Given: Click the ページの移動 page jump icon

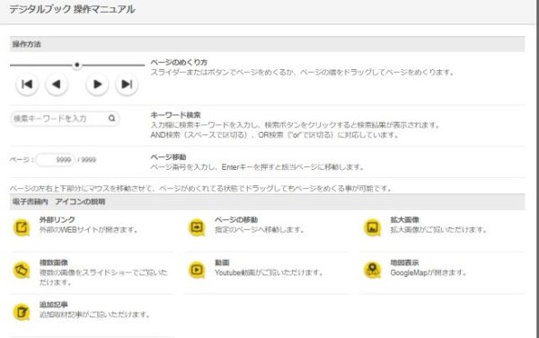Looking at the screenshot, I should point(197,227).
